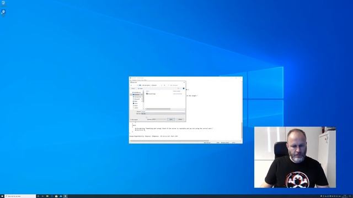Open the Encoding dropdown in save dialog
The width and height of the screenshot is (353, 198).
tap(159, 119)
